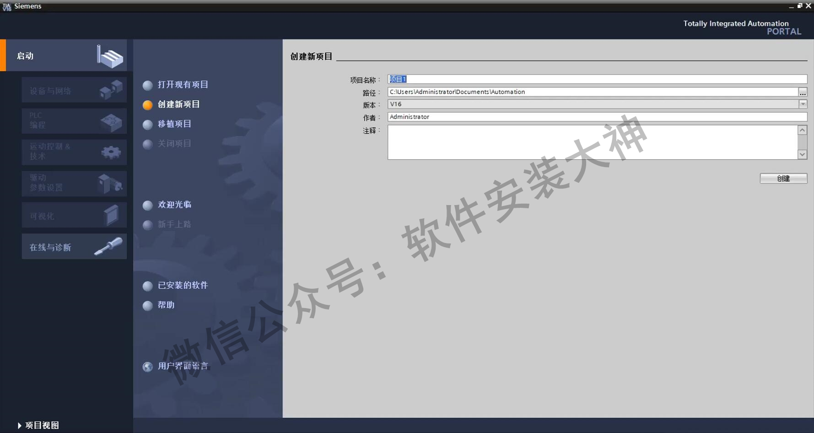Click the comment box scroll down arrow
The height and width of the screenshot is (433, 814).
coord(802,155)
